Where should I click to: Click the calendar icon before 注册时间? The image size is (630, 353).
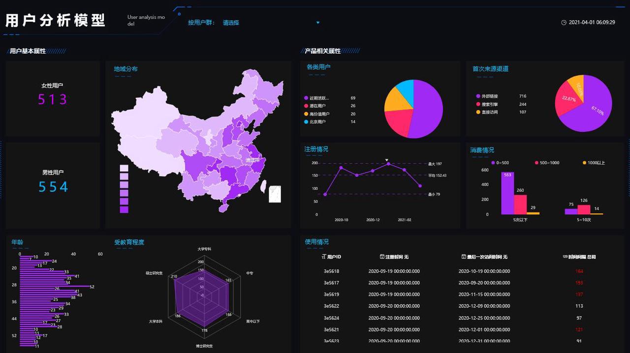click(x=382, y=257)
